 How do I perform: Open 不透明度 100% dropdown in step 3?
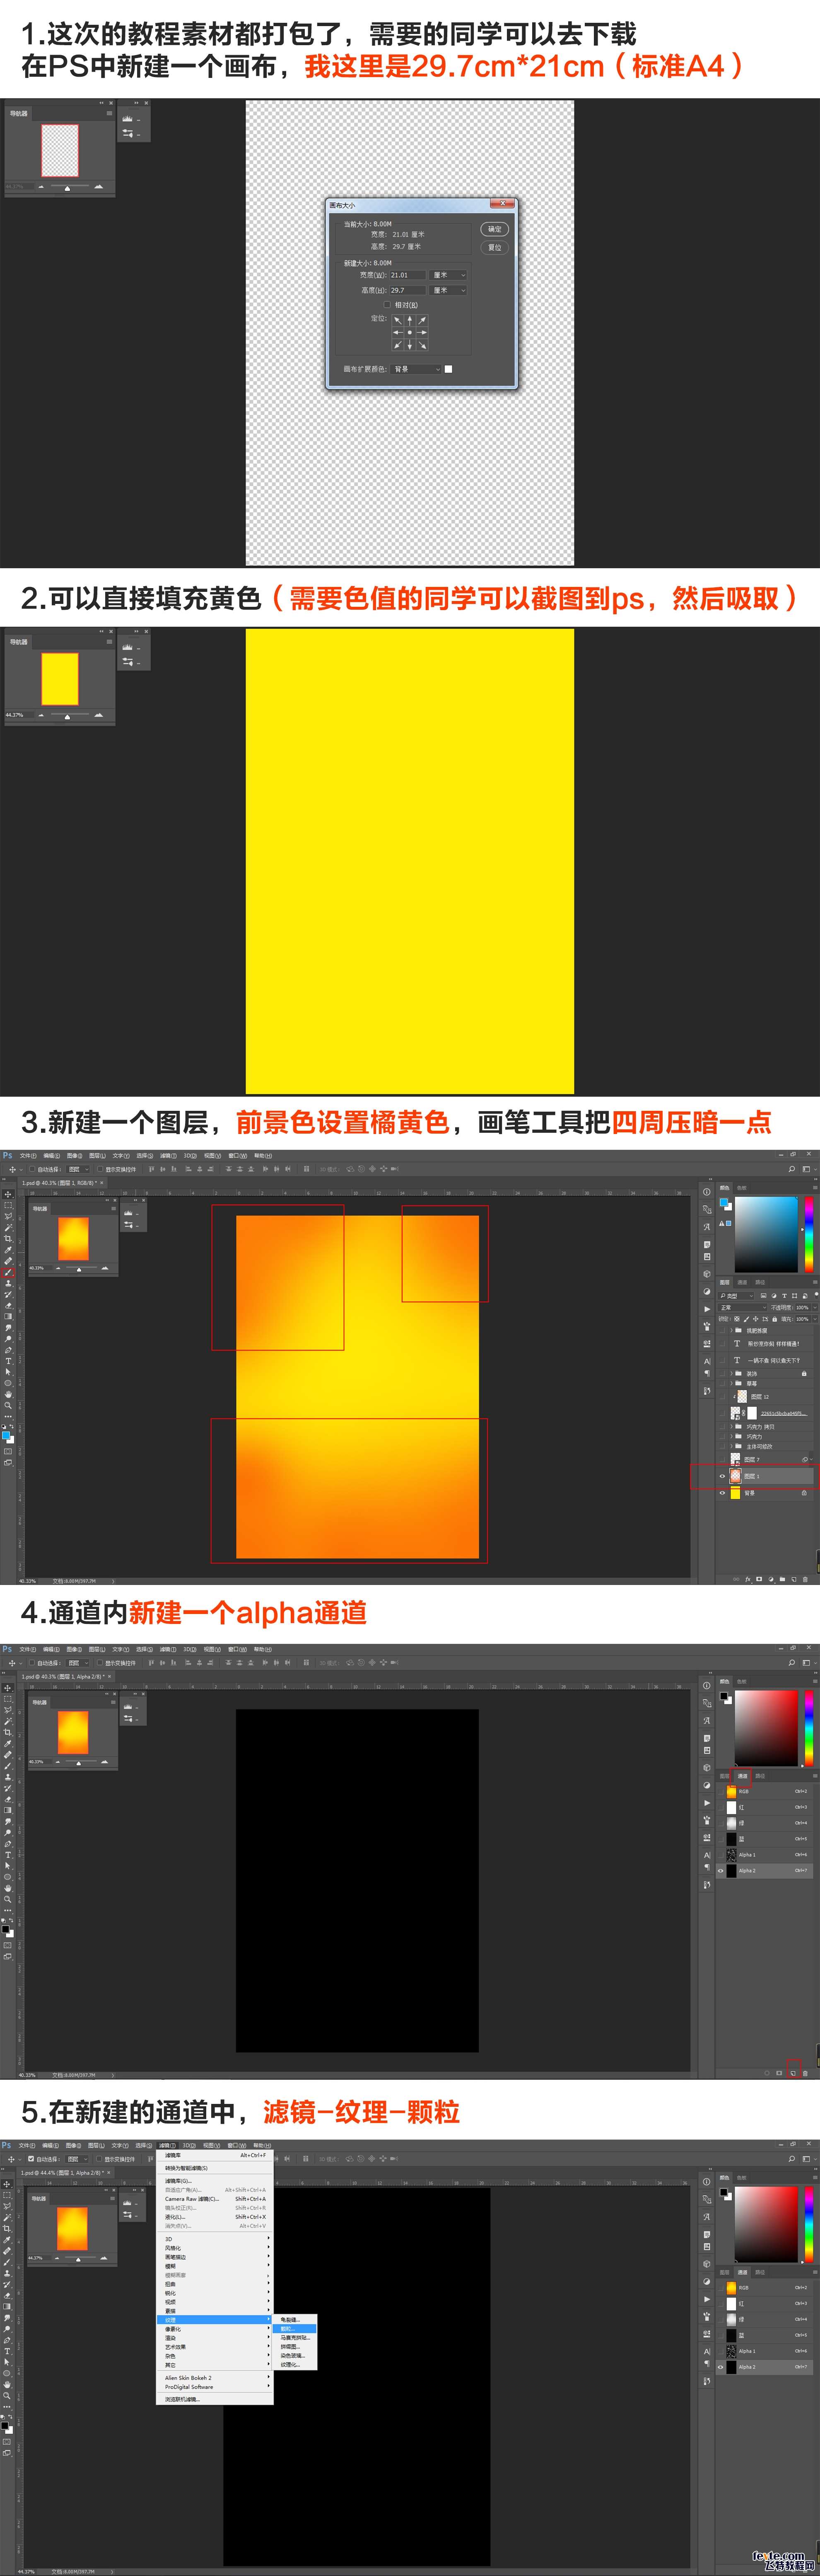click(x=815, y=1307)
